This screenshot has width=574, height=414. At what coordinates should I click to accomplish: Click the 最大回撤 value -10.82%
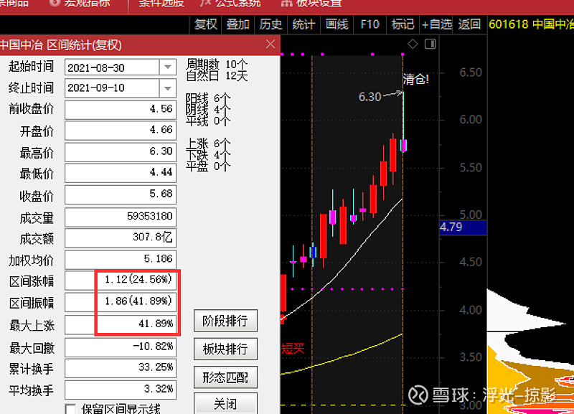coord(121,347)
